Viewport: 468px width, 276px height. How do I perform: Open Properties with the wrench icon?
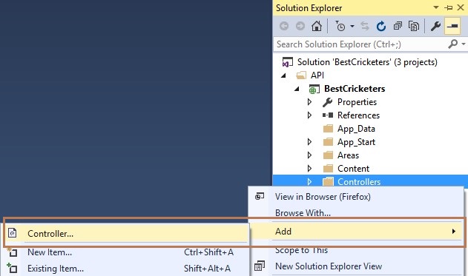pyautogui.click(x=435, y=26)
